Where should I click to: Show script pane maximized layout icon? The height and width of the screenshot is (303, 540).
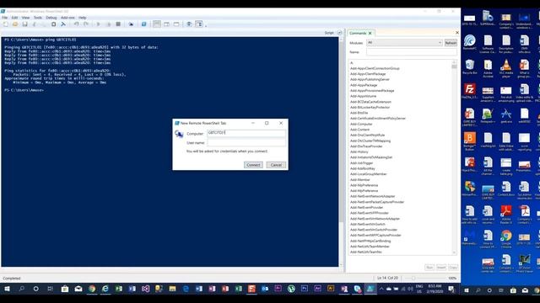[176, 24]
